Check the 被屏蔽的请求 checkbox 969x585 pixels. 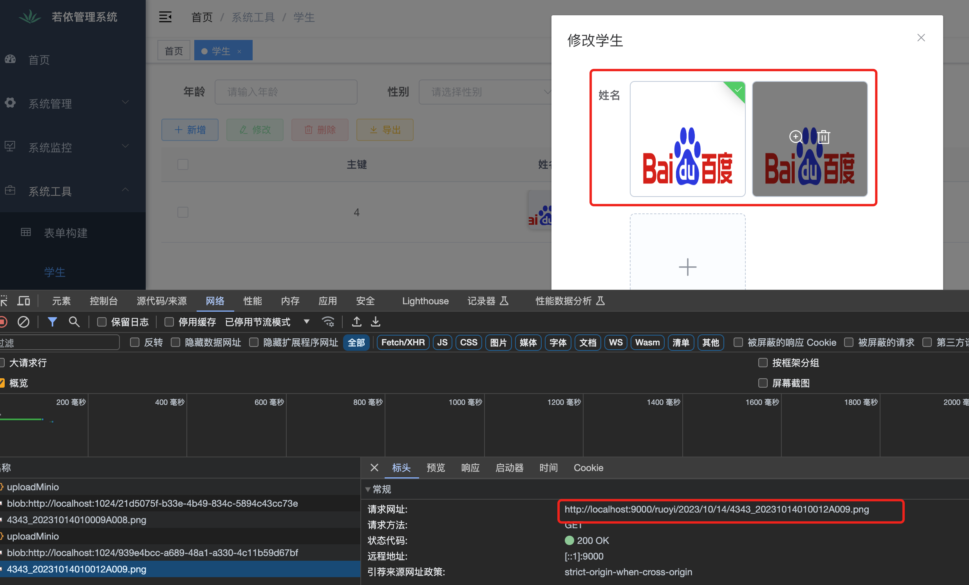click(x=849, y=343)
